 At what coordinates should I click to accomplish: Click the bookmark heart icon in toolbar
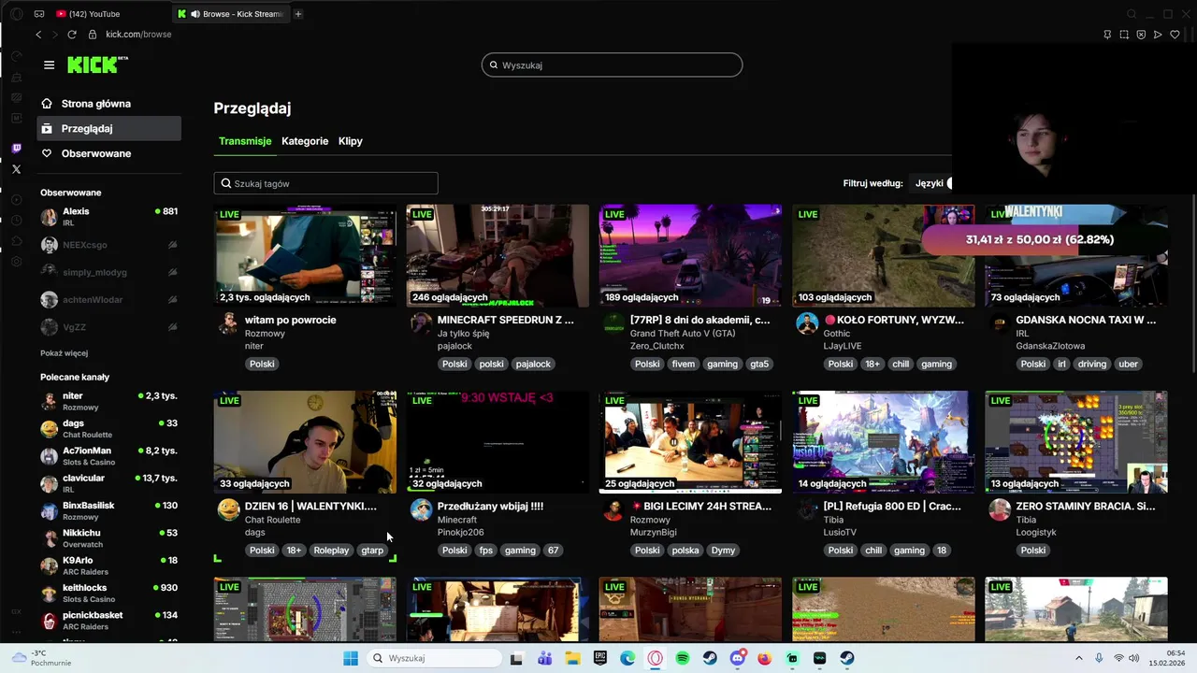click(1175, 35)
